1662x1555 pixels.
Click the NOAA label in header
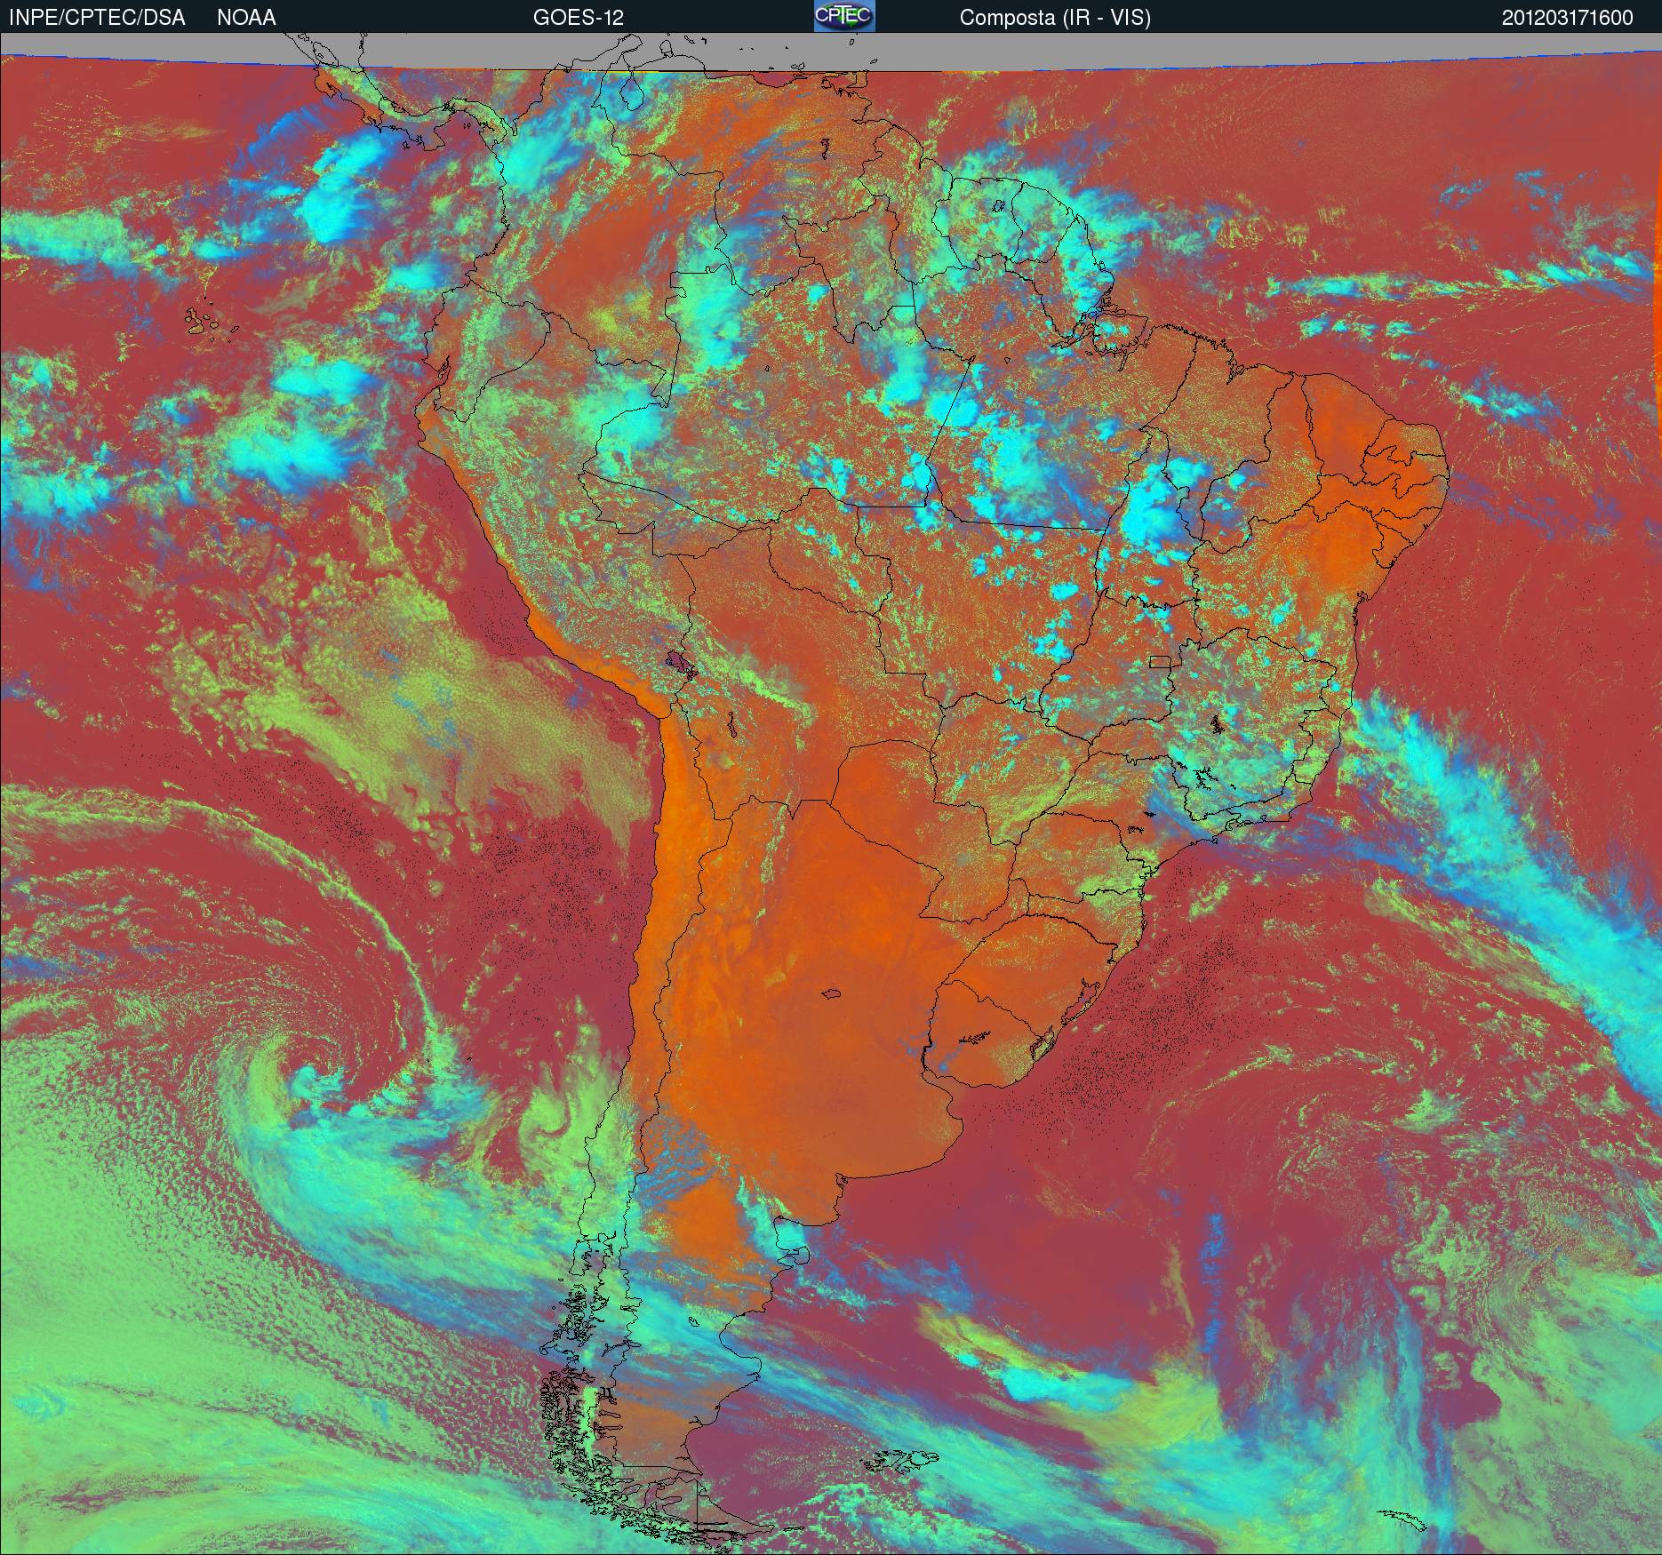click(246, 18)
